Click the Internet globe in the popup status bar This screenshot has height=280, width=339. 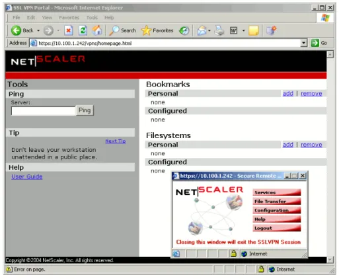244,254
